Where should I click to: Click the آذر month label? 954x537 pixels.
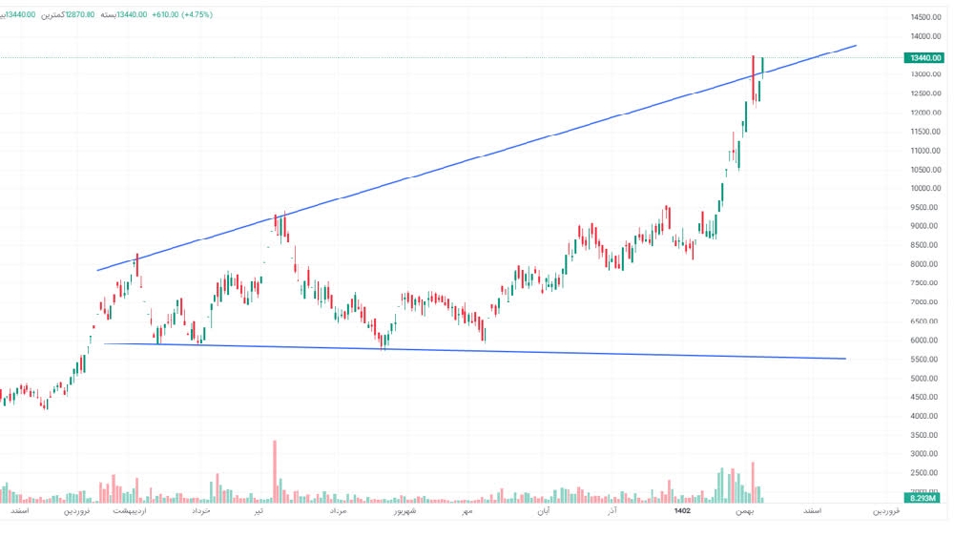coord(612,511)
